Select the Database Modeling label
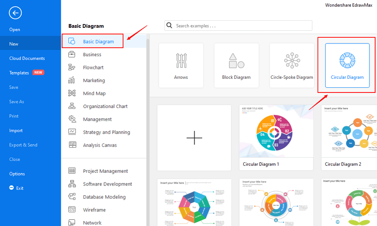The image size is (377, 226). [104, 197]
